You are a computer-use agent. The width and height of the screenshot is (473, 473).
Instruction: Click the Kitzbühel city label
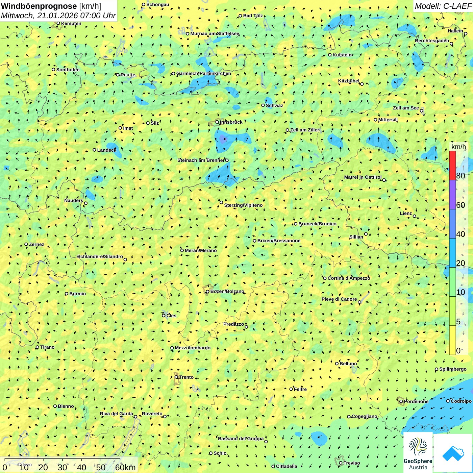pyautogui.click(x=349, y=81)
